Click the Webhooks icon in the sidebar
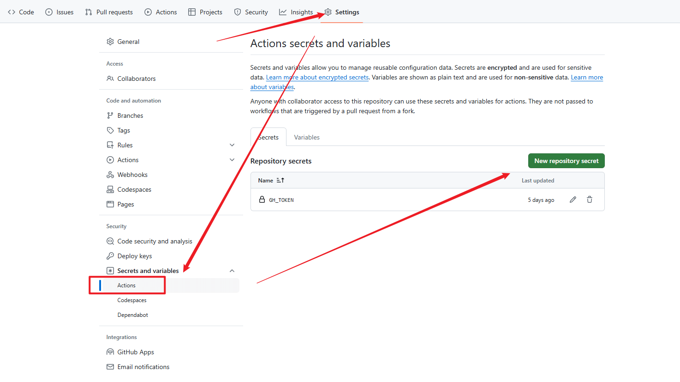The image size is (680, 382). click(110, 175)
